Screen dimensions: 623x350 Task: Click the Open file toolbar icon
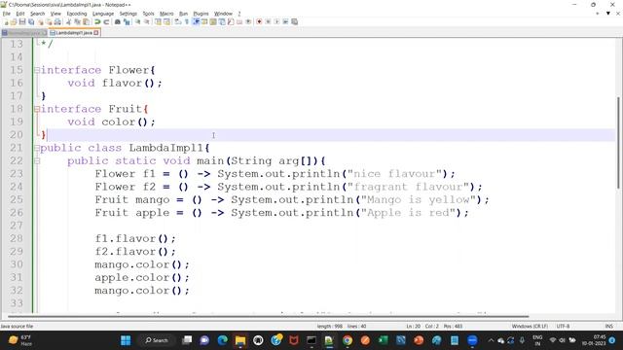[14, 21]
